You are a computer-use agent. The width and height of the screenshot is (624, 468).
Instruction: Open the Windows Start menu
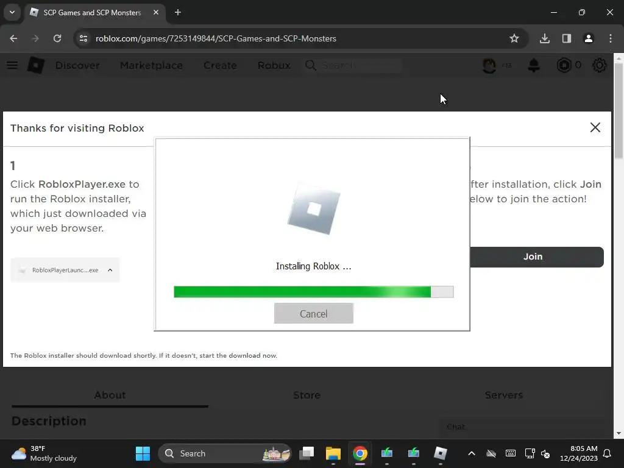pyautogui.click(x=143, y=453)
